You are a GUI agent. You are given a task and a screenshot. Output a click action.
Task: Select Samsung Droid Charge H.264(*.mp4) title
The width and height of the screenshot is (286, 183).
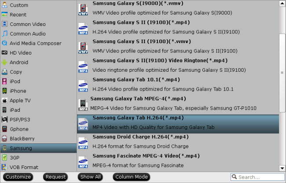[141, 137]
